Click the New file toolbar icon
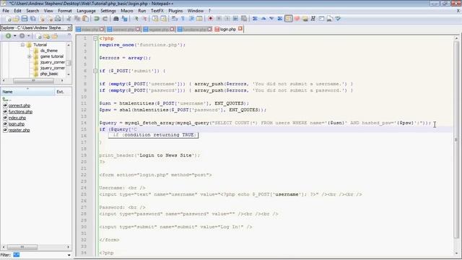 (x=9, y=19)
